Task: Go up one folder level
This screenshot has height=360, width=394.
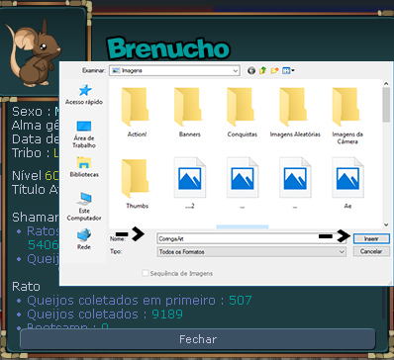Action: [x=262, y=70]
